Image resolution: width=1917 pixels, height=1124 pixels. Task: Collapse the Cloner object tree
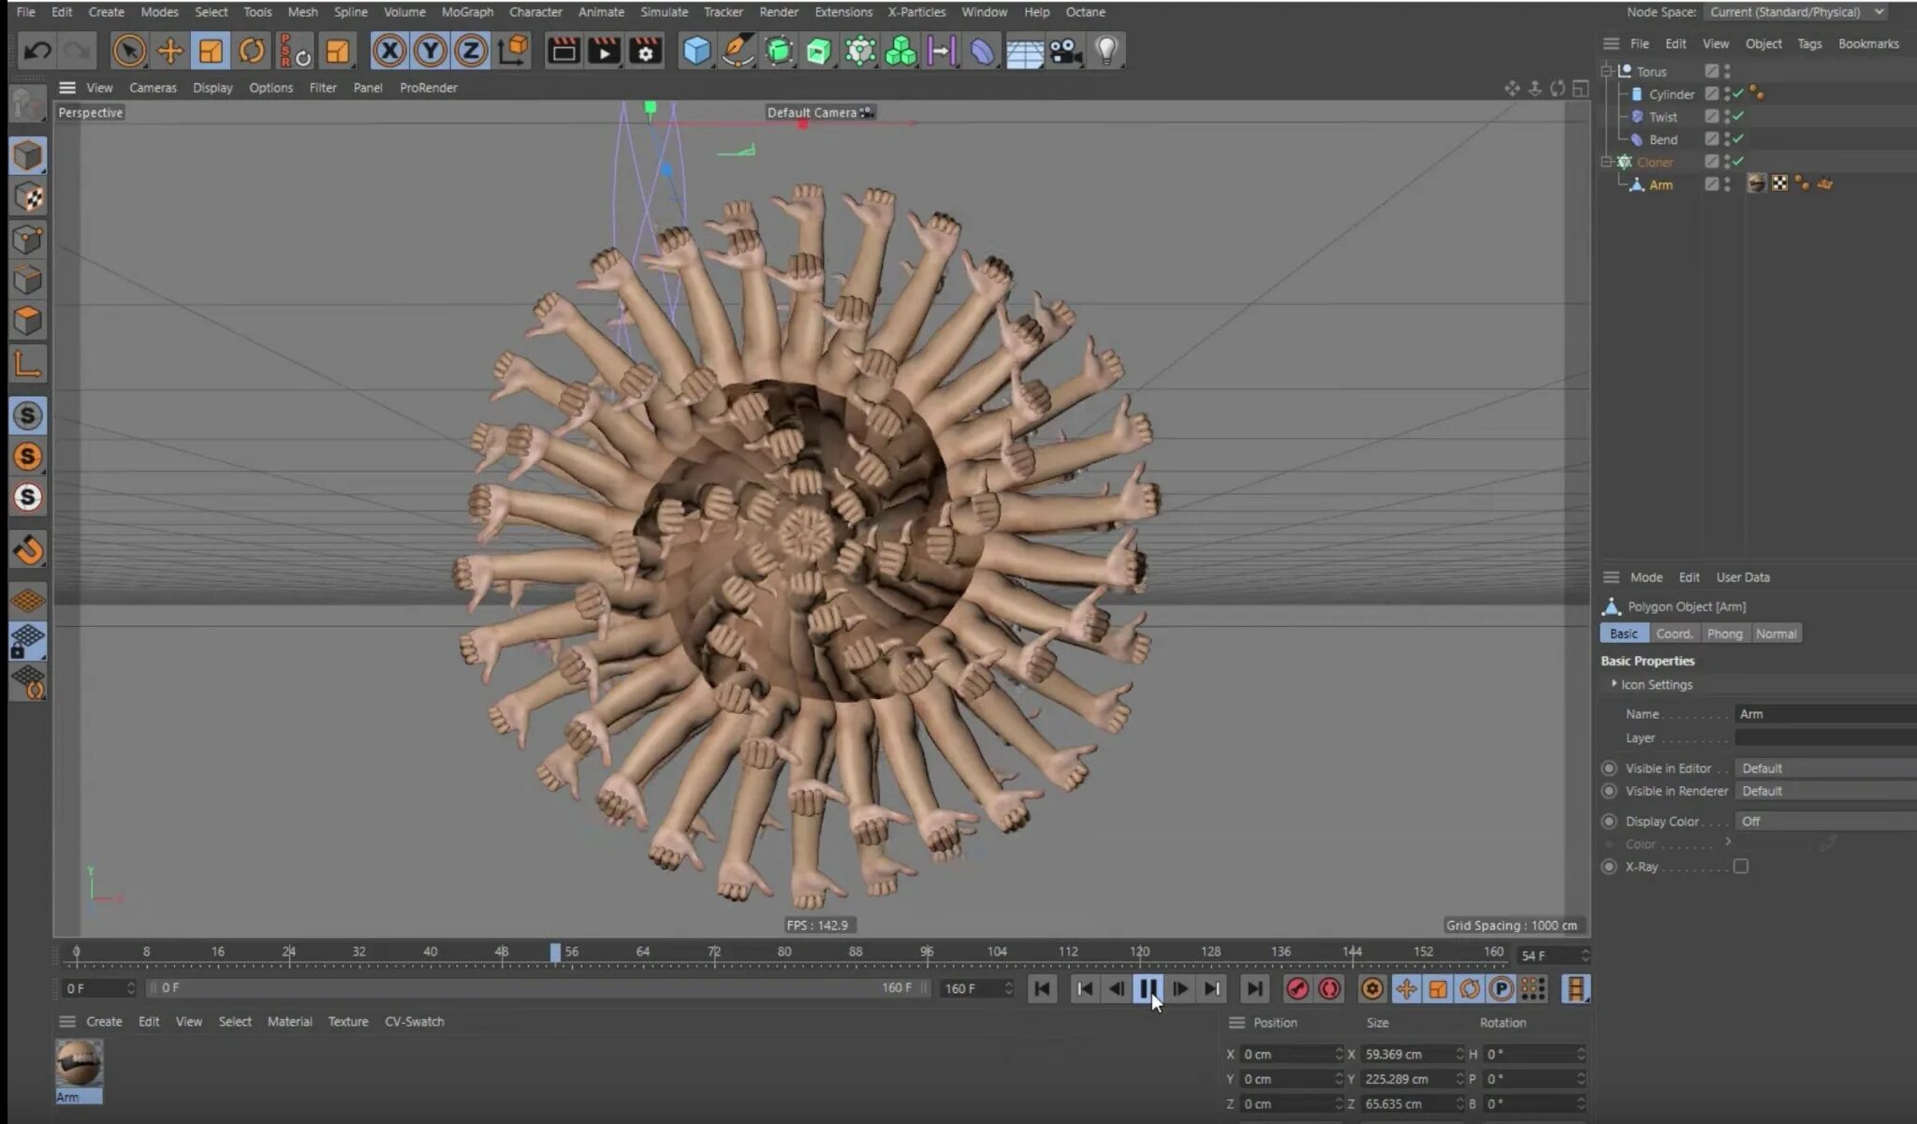(x=1606, y=162)
